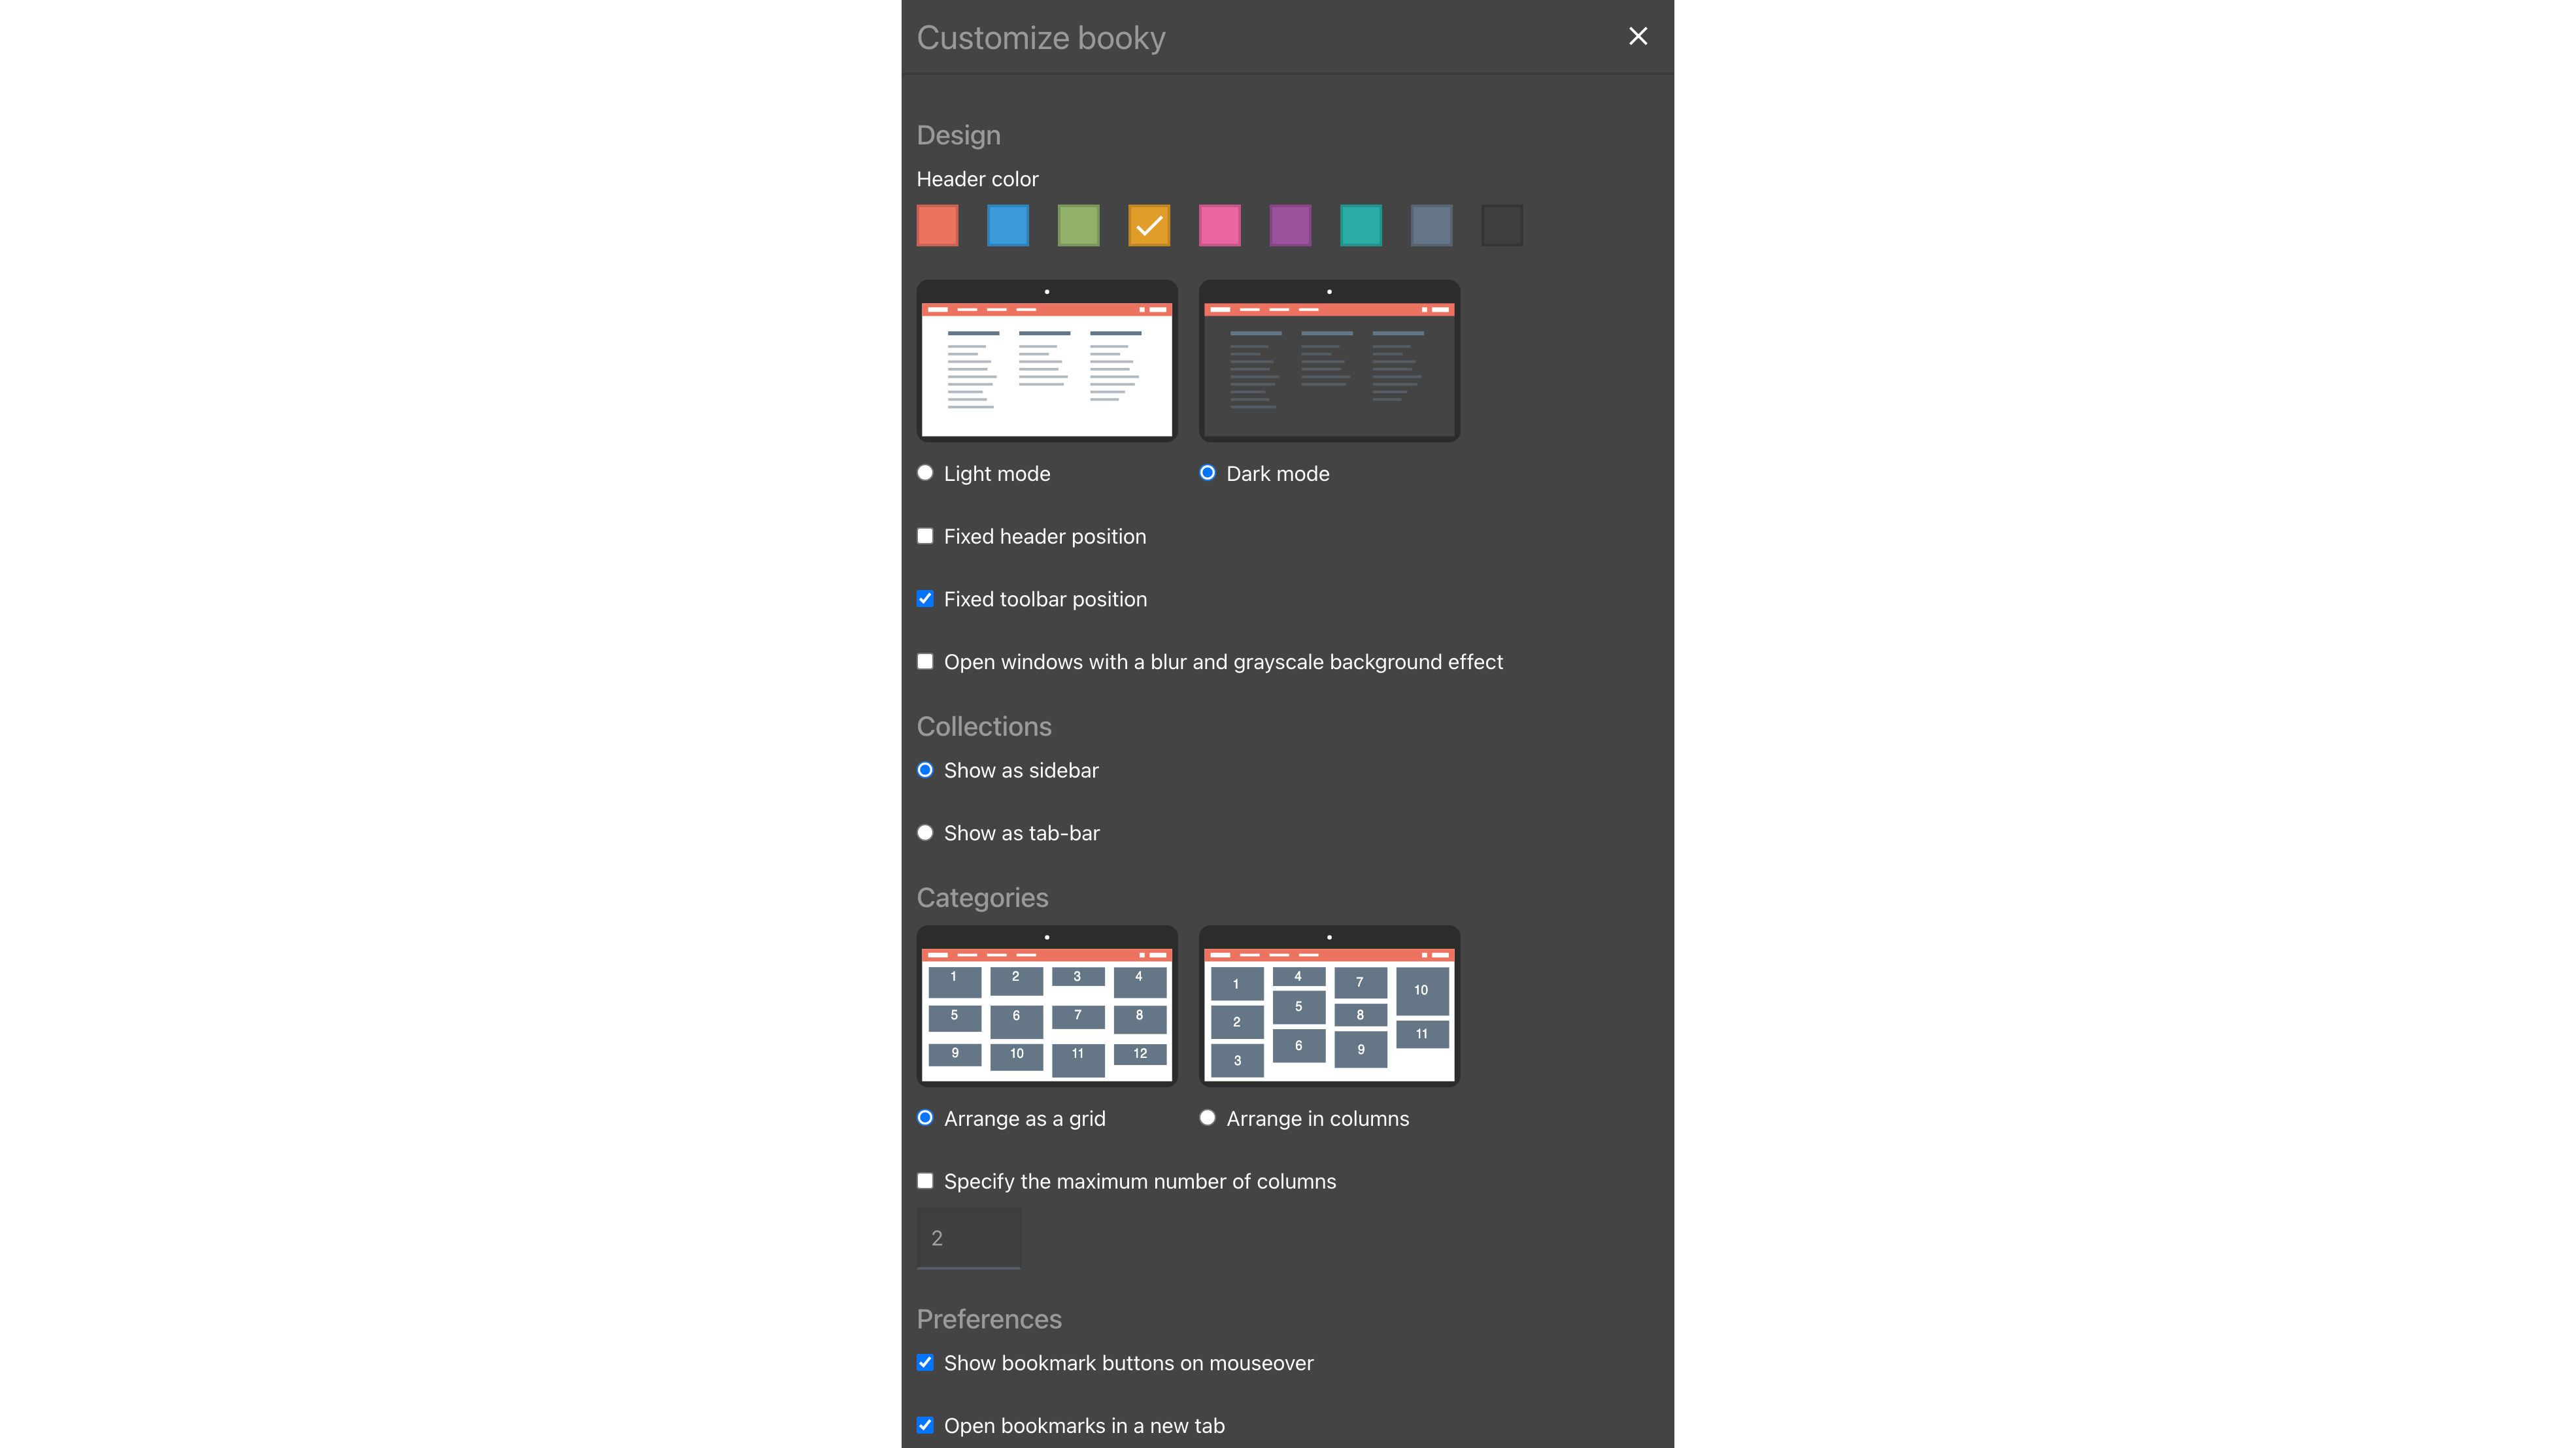Select Show as tab-bar option
2576x1448 pixels.
(925, 832)
